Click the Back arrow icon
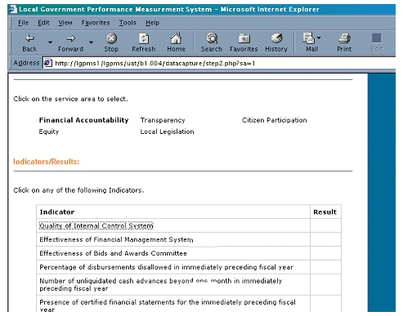Viewport: 403px width, 316px height. coord(29,38)
